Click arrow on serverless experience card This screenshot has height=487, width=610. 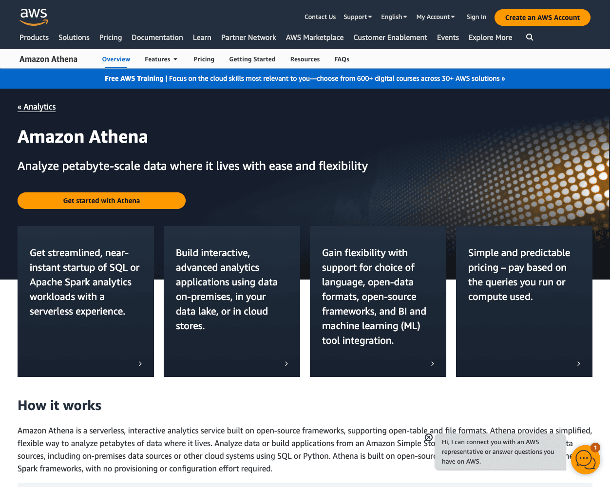(140, 364)
